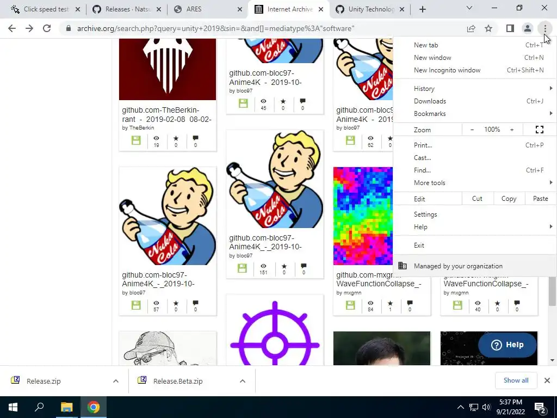Open the github.com-TheBerkin-rant item link
557x418 pixels.
(166, 114)
